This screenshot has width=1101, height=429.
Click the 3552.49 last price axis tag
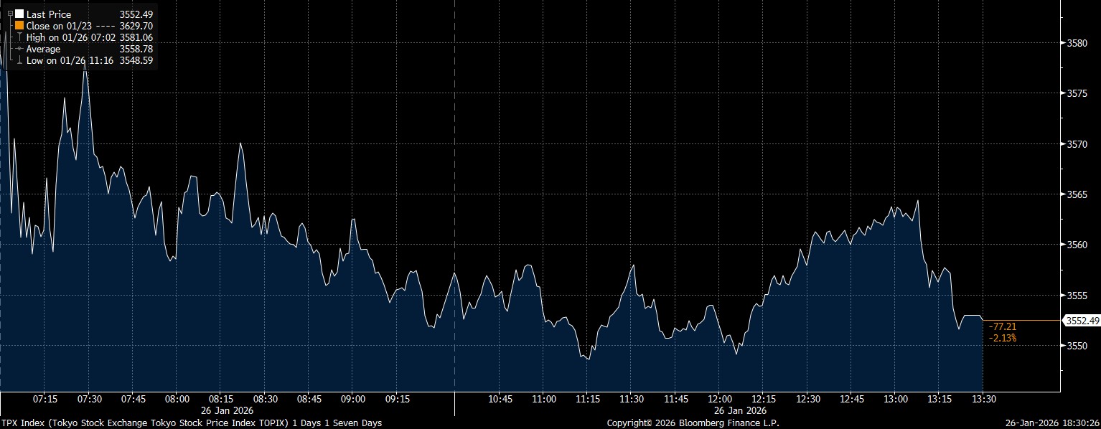click(1080, 321)
